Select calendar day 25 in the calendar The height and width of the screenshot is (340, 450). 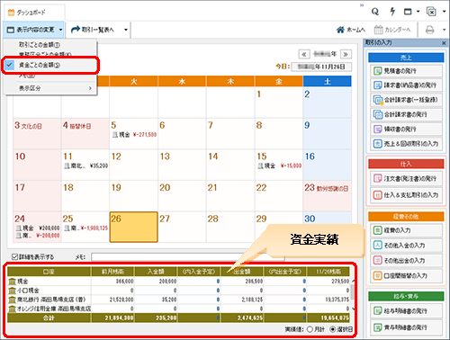(x=85, y=227)
